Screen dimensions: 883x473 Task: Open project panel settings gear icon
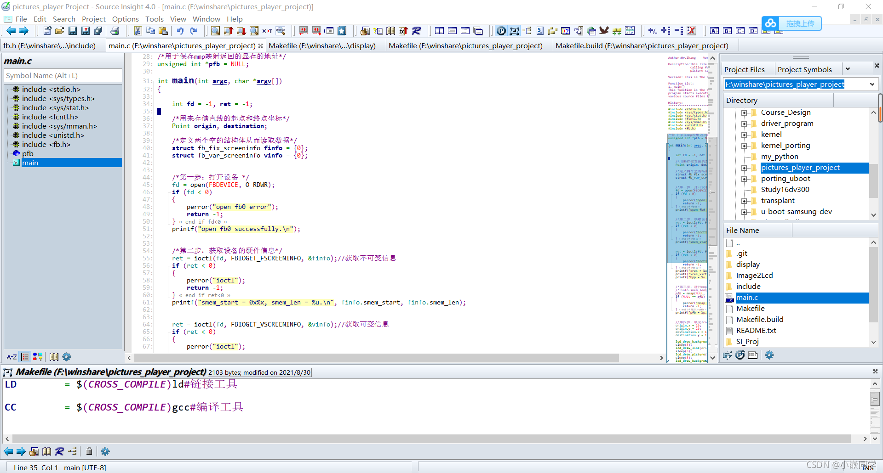(769, 355)
